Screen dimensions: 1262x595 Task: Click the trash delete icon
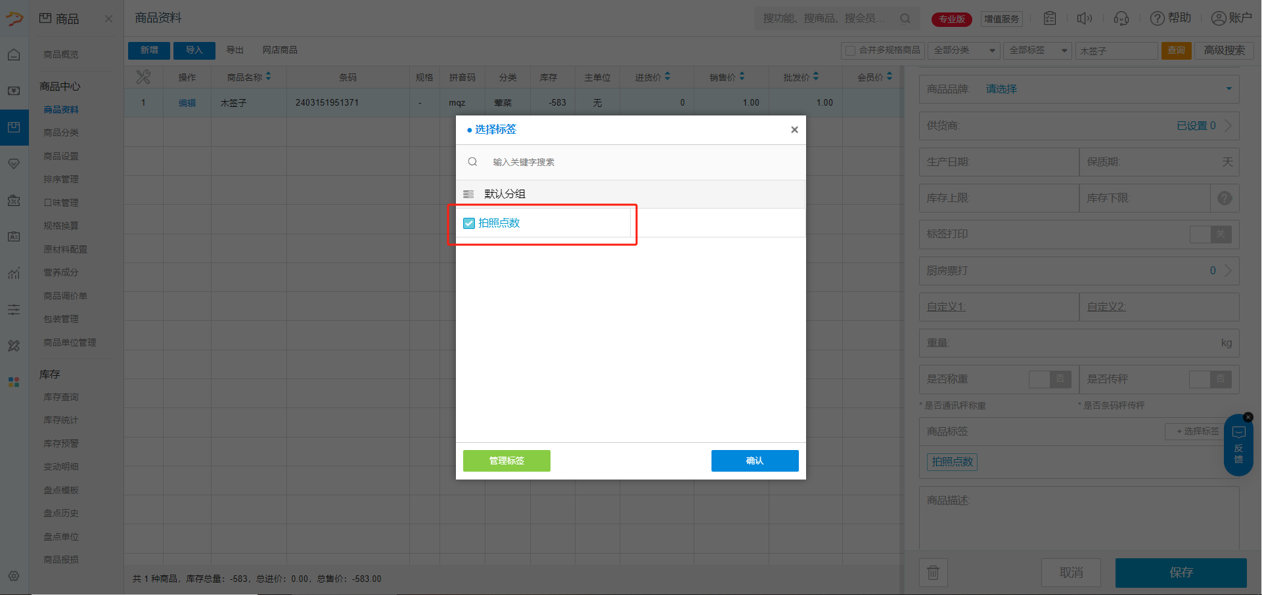point(933,573)
